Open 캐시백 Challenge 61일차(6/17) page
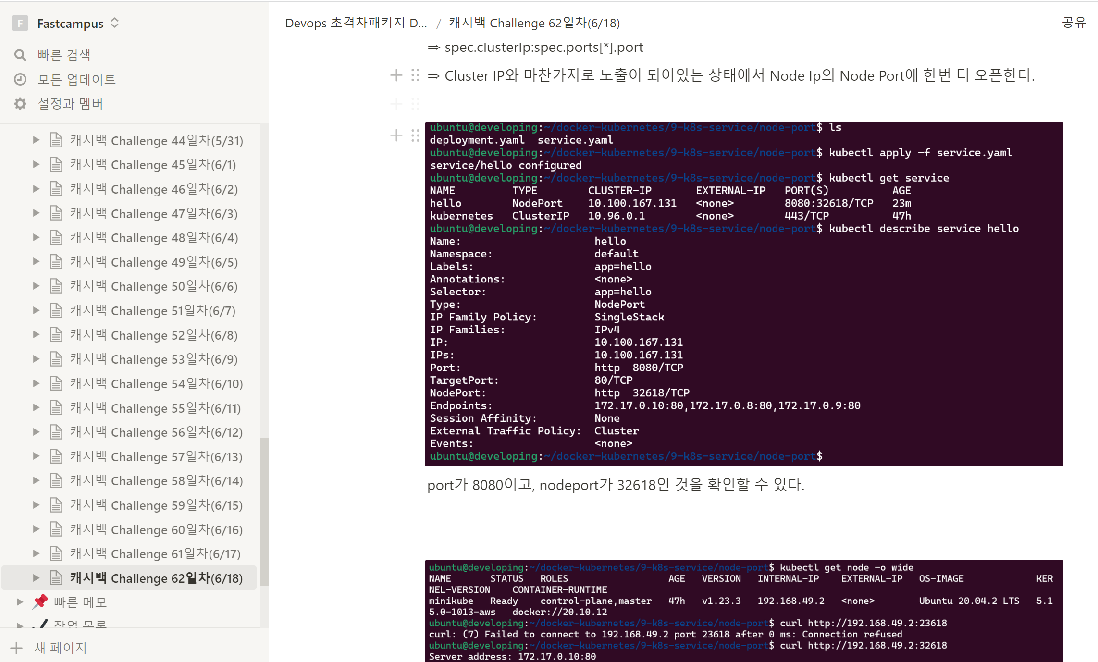 click(156, 554)
